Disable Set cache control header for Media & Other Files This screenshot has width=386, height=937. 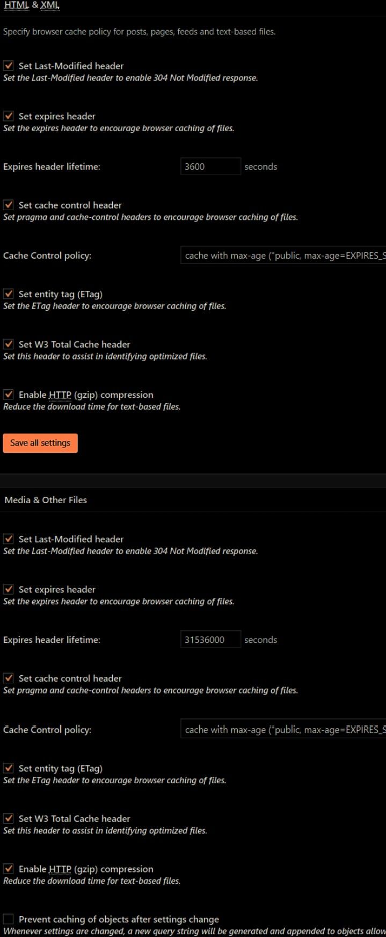pos(9,678)
